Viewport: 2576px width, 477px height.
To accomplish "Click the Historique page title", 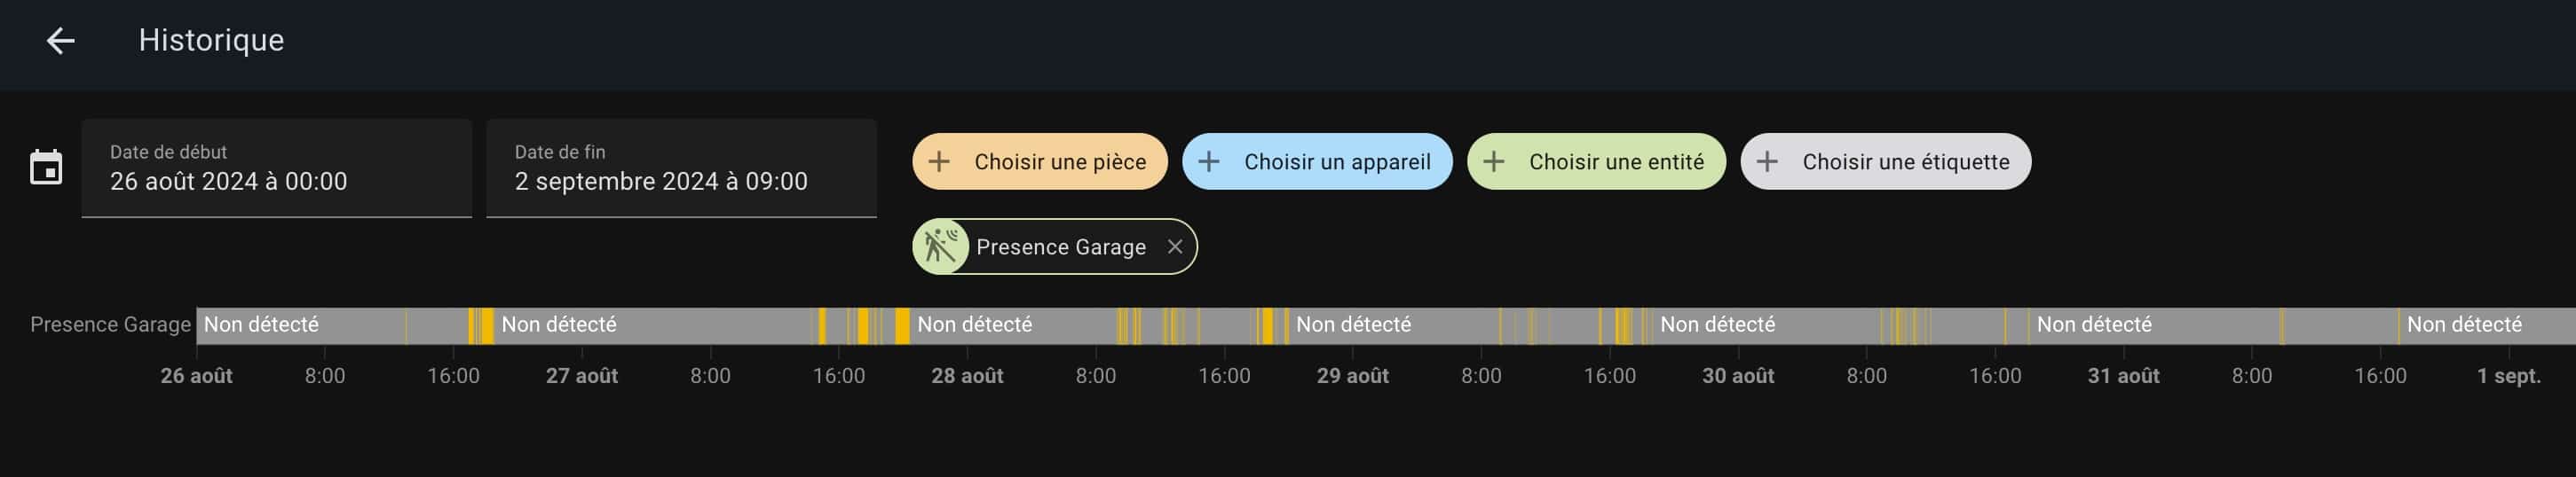I will point(211,40).
